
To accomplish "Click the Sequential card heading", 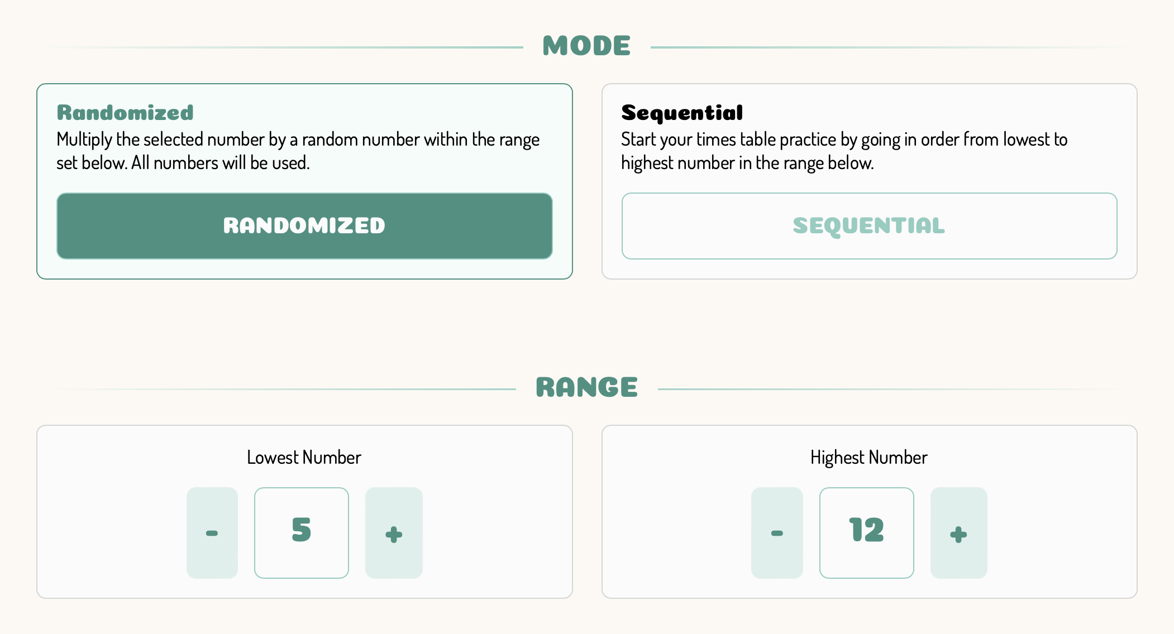I will (x=682, y=113).
